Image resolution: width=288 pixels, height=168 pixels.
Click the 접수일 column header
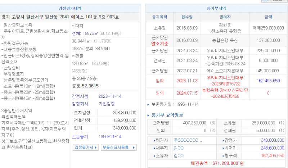[184, 17]
